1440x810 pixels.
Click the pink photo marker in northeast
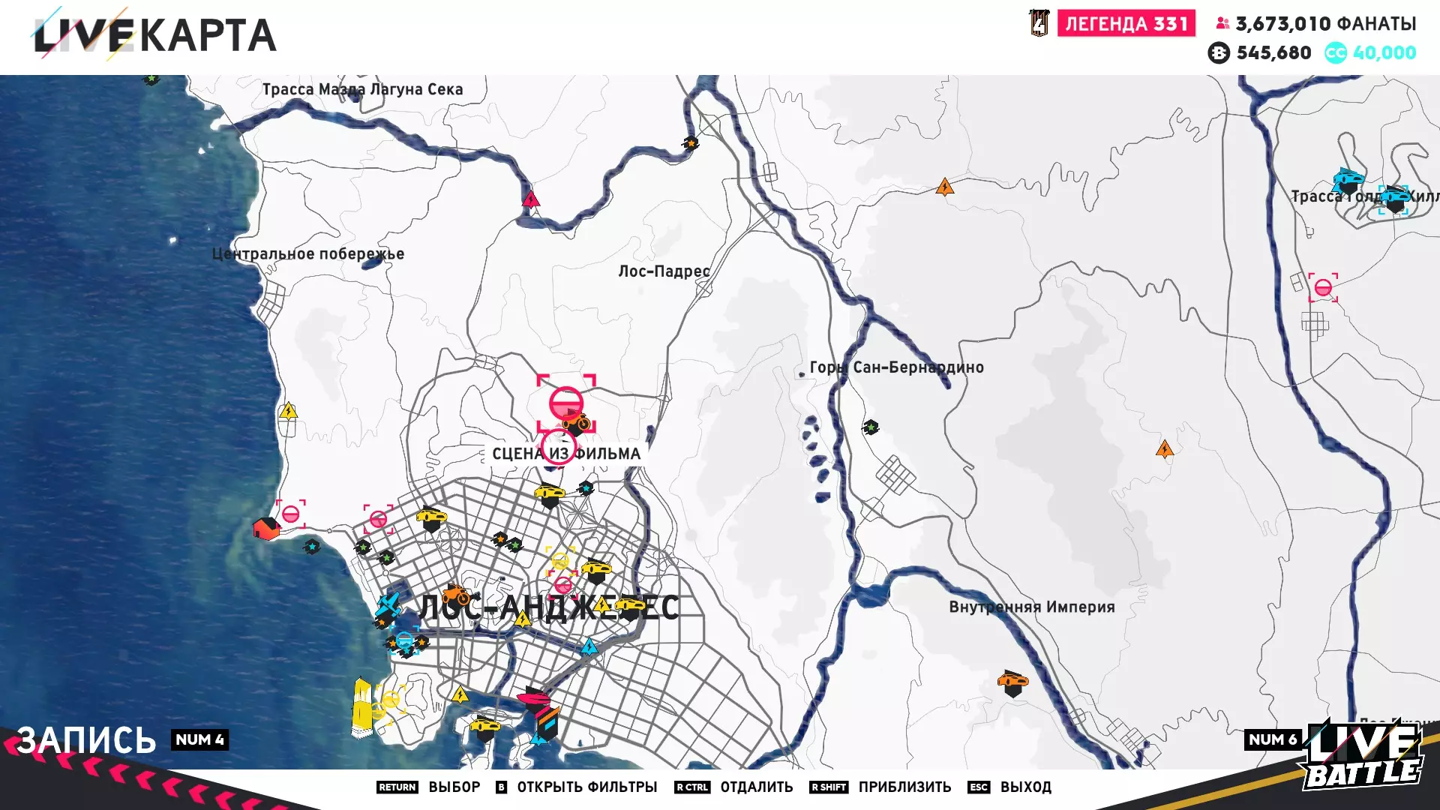pyautogui.click(x=1323, y=288)
